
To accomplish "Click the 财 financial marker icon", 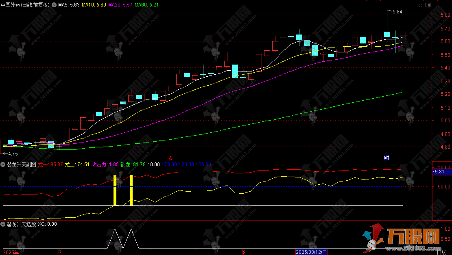I will tap(386, 158).
